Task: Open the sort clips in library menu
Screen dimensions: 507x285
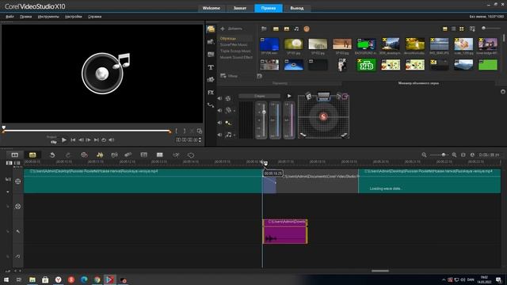Action: 472,28
